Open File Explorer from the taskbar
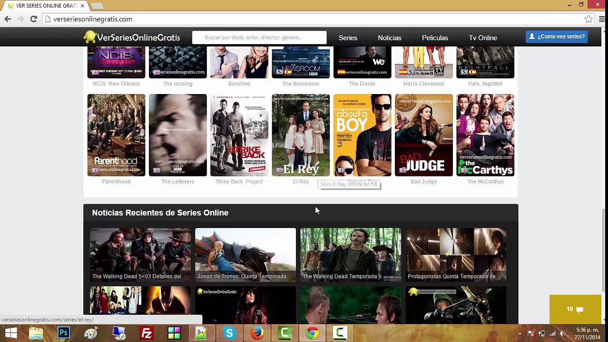This screenshot has height=342, width=608. click(x=36, y=333)
